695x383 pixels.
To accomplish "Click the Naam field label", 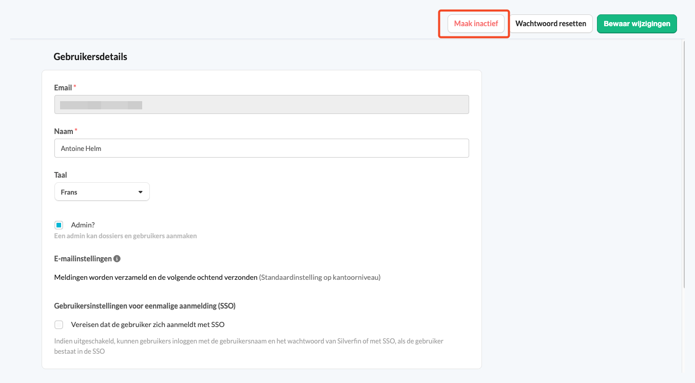I will coord(64,131).
